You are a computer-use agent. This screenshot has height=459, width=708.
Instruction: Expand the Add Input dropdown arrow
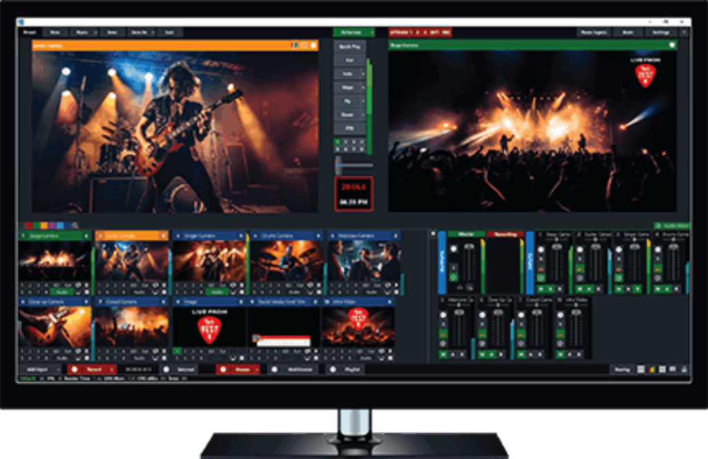[x=58, y=369]
